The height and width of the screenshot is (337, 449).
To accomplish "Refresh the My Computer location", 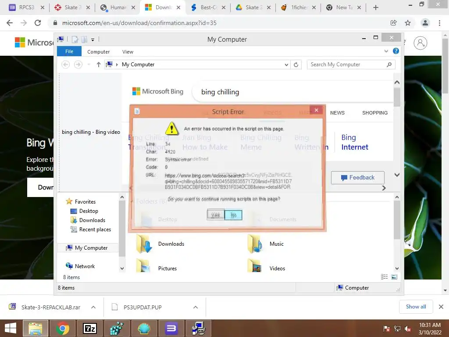I will [296, 65].
